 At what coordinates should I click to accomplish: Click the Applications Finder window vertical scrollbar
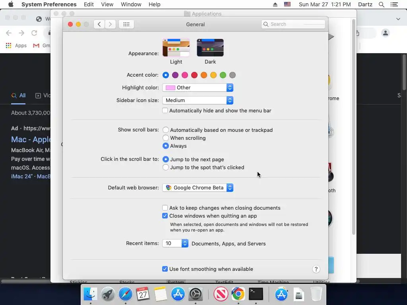(353, 127)
